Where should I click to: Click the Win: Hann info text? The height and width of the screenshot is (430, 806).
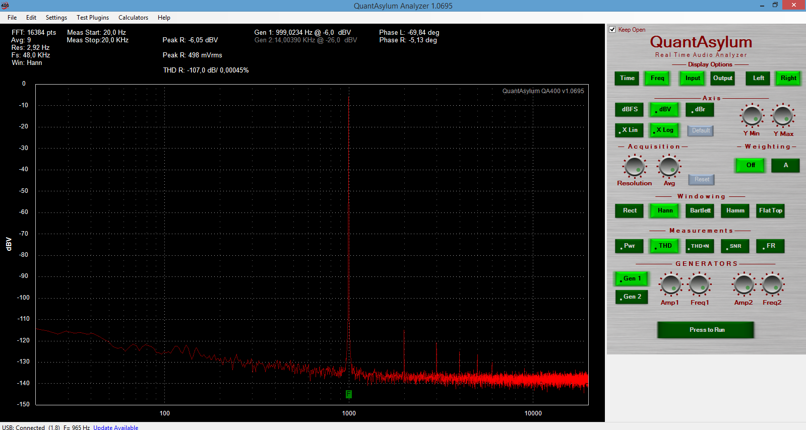[x=27, y=63]
